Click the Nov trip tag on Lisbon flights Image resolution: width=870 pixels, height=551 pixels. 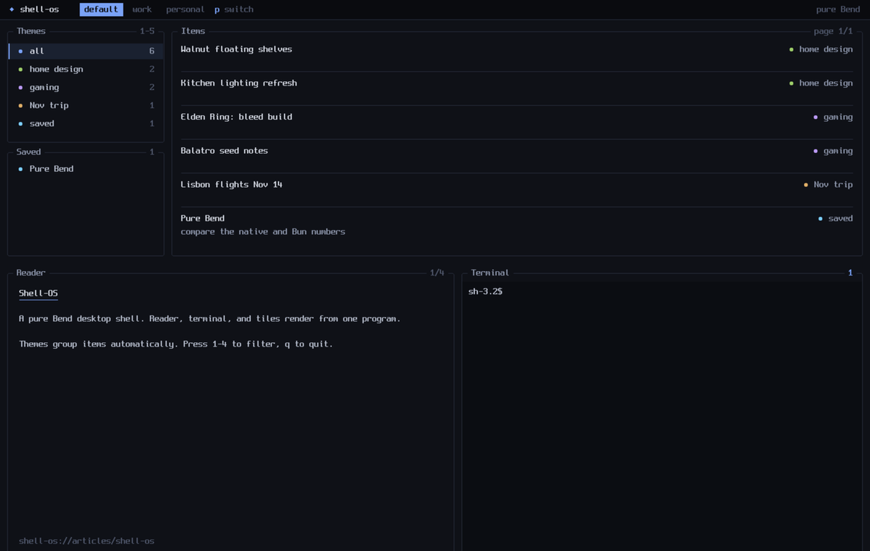click(828, 185)
